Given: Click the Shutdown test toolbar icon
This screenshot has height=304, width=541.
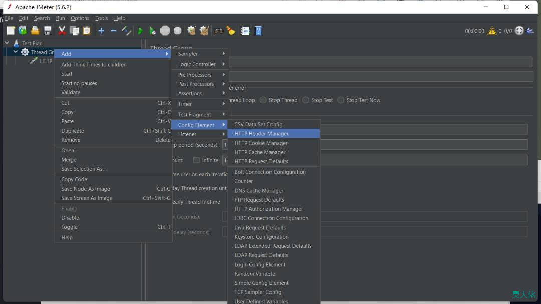Looking at the screenshot, I should [178, 31].
